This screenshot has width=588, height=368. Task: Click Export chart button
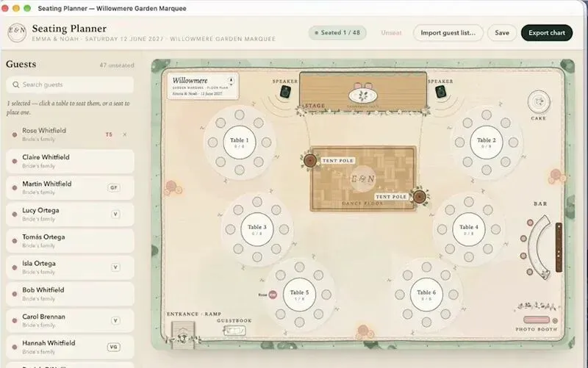(x=547, y=32)
